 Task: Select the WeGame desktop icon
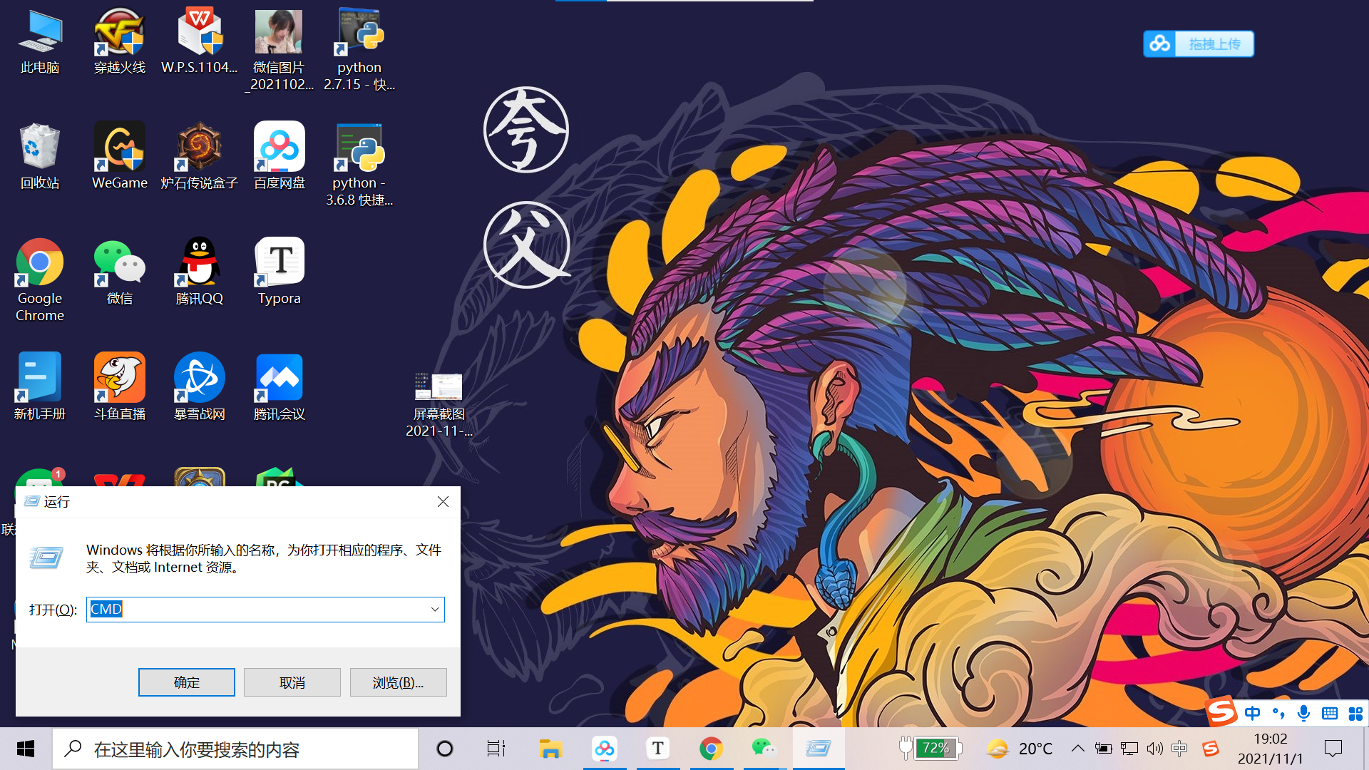click(x=119, y=148)
